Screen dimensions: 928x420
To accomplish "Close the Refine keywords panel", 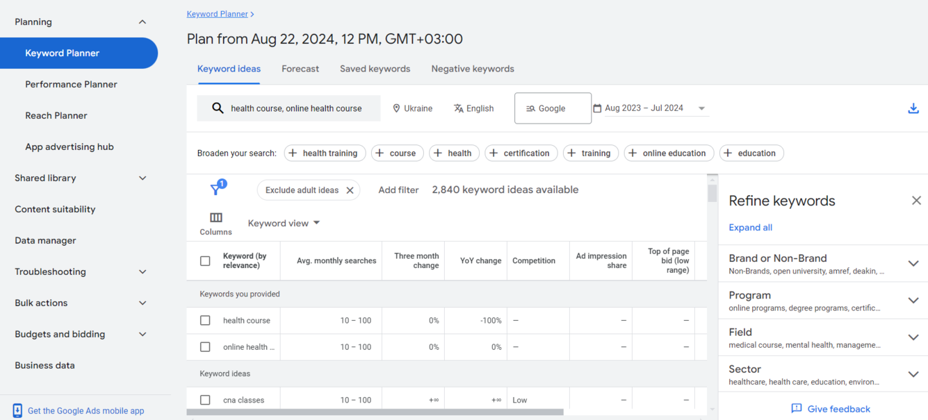I will point(916,201).
